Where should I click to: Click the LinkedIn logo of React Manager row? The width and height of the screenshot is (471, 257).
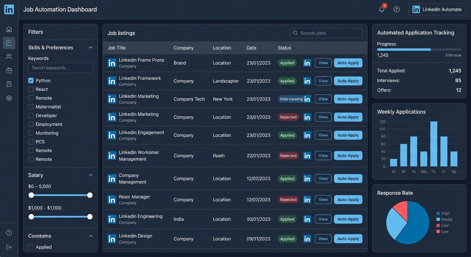coord(112,200)
